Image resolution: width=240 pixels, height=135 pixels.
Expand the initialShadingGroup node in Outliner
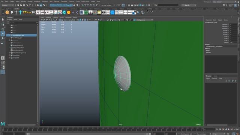[9, 53]
